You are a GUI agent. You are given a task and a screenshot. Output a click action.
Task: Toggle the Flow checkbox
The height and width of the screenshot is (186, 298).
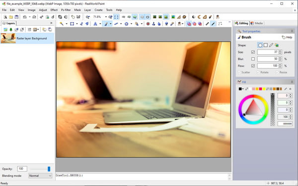[x=253, y=66]
